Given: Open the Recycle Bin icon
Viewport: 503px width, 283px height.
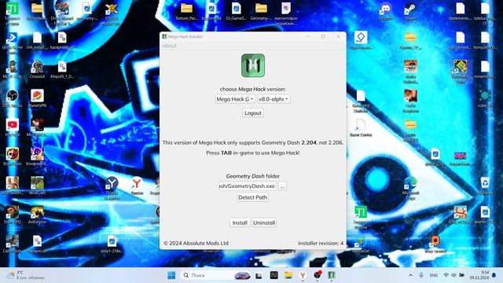Looking at the screenshot, I should [485, 186].
